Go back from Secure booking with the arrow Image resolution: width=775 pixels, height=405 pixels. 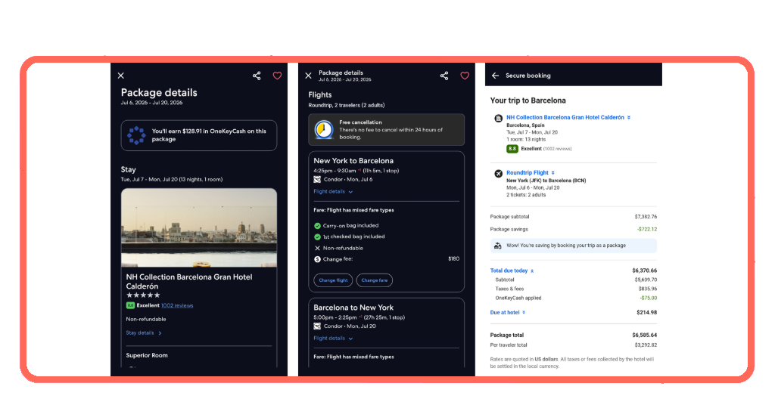click(495, 76)
